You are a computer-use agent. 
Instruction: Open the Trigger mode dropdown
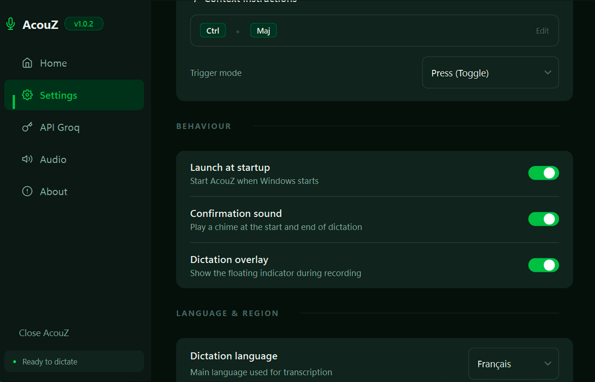490,73
